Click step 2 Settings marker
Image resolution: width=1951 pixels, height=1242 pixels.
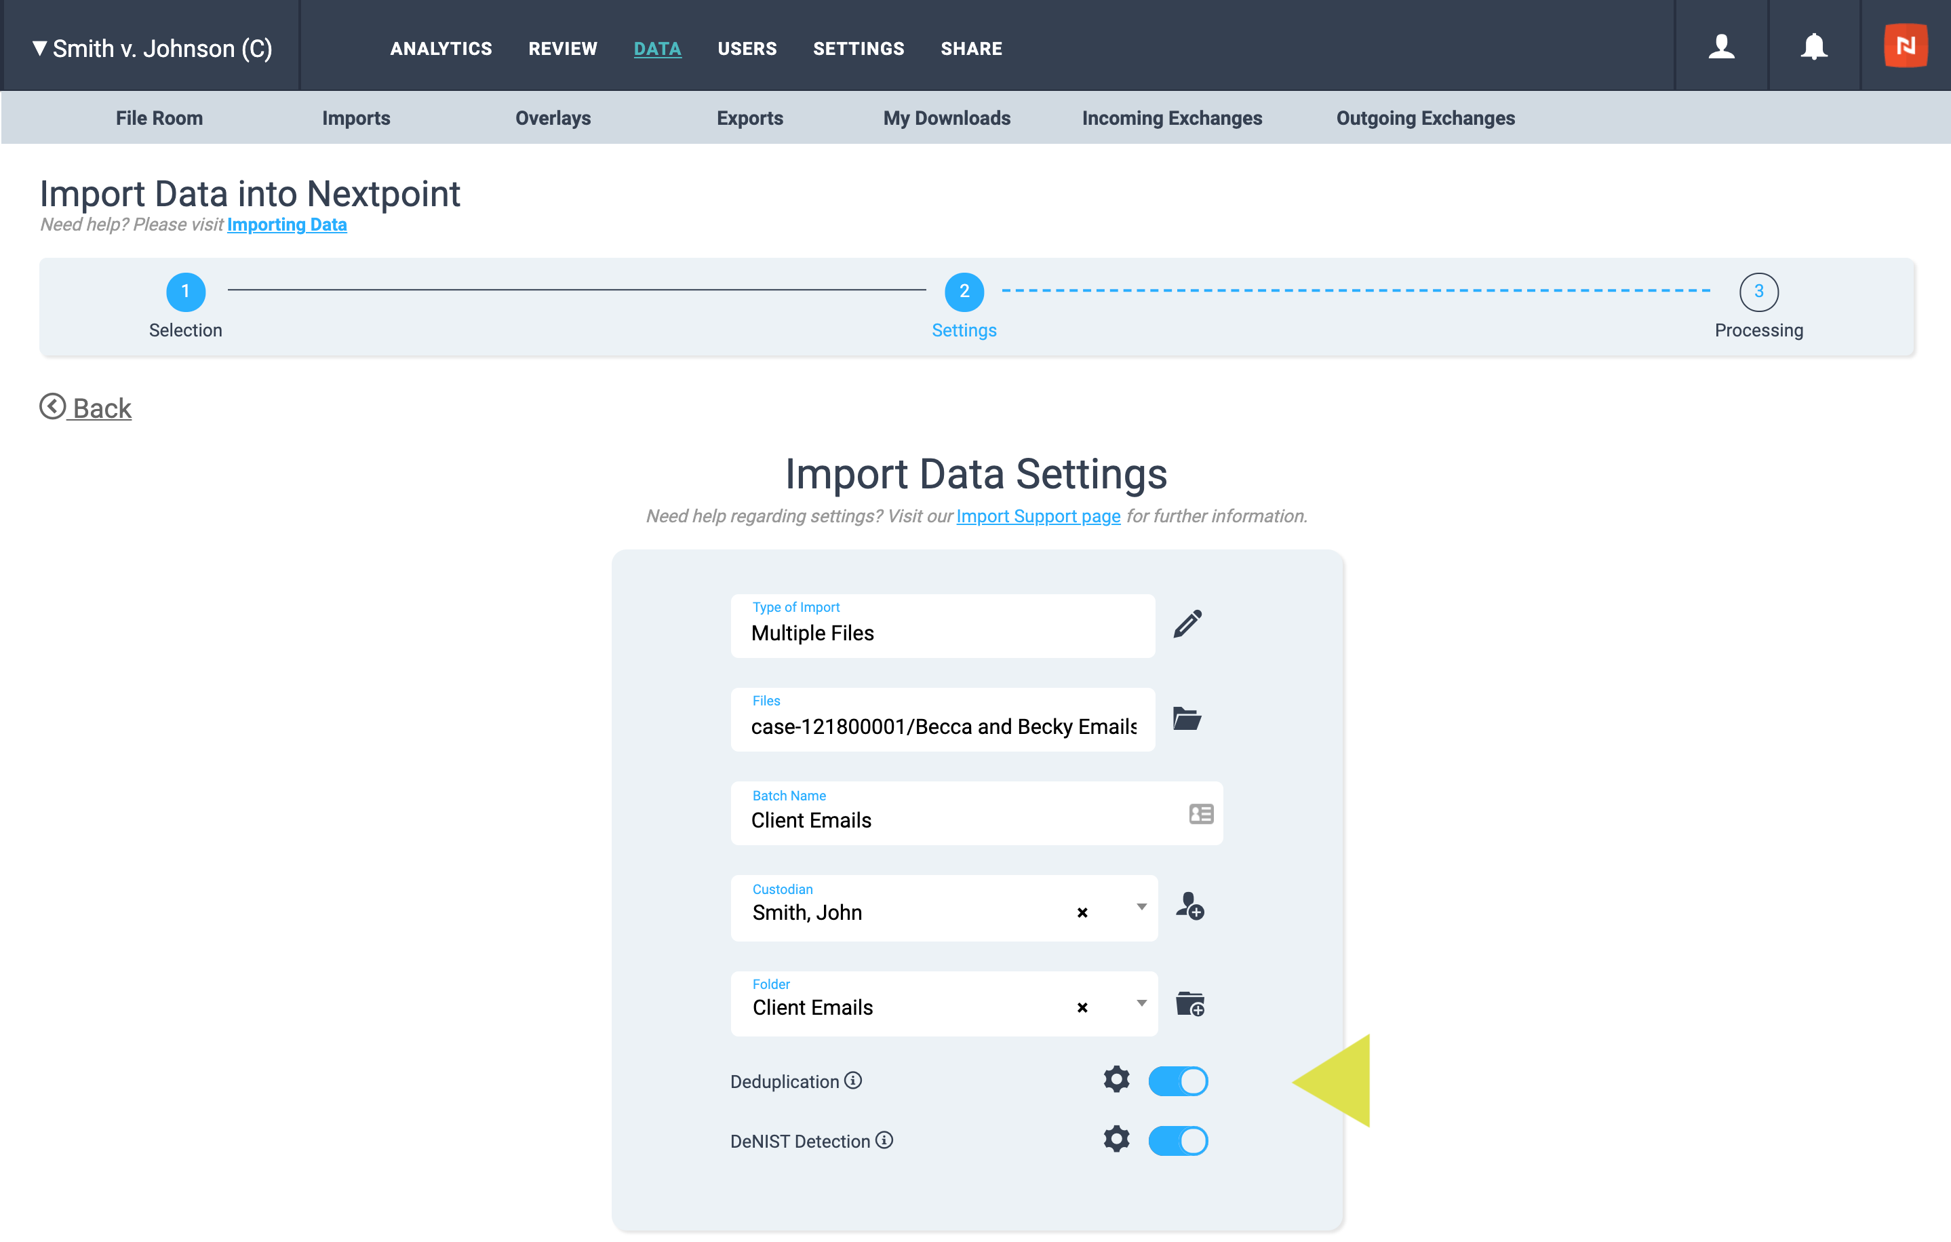click(x=964, y=292)
